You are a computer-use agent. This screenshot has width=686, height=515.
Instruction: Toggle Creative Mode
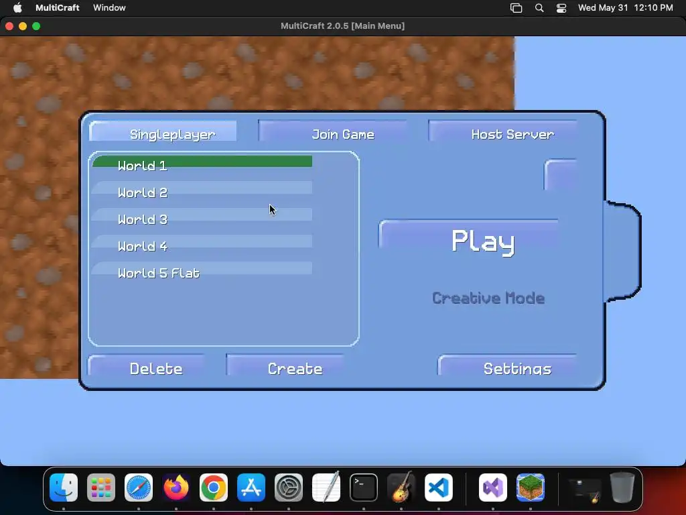tap(488, 298)
